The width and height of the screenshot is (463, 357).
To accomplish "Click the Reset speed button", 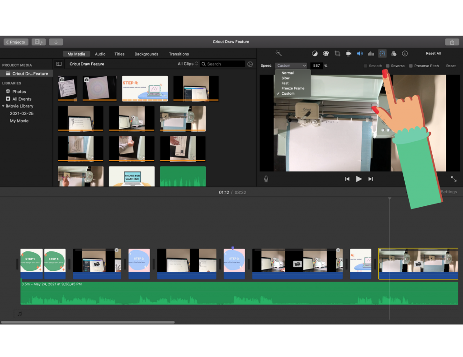I will click(x=451, y=66).
